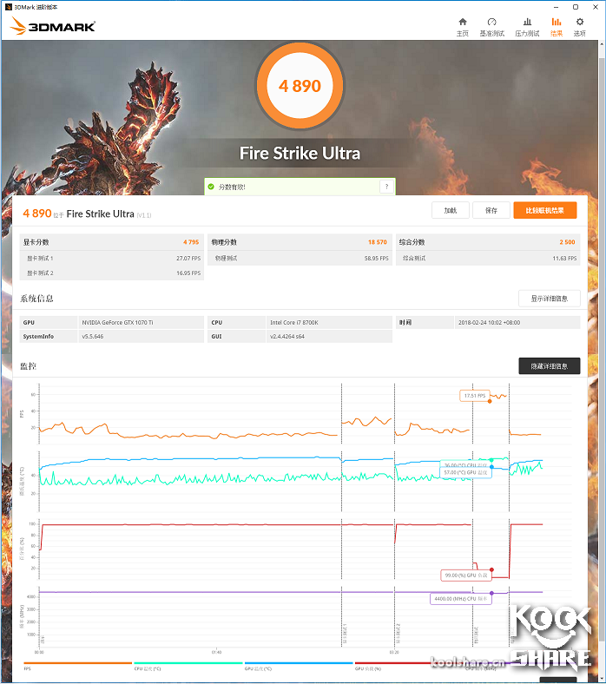Screen dimensions: 606x684
Task: Click the green CPU temperature legend color bar
Action: click(x=188, y=663)
